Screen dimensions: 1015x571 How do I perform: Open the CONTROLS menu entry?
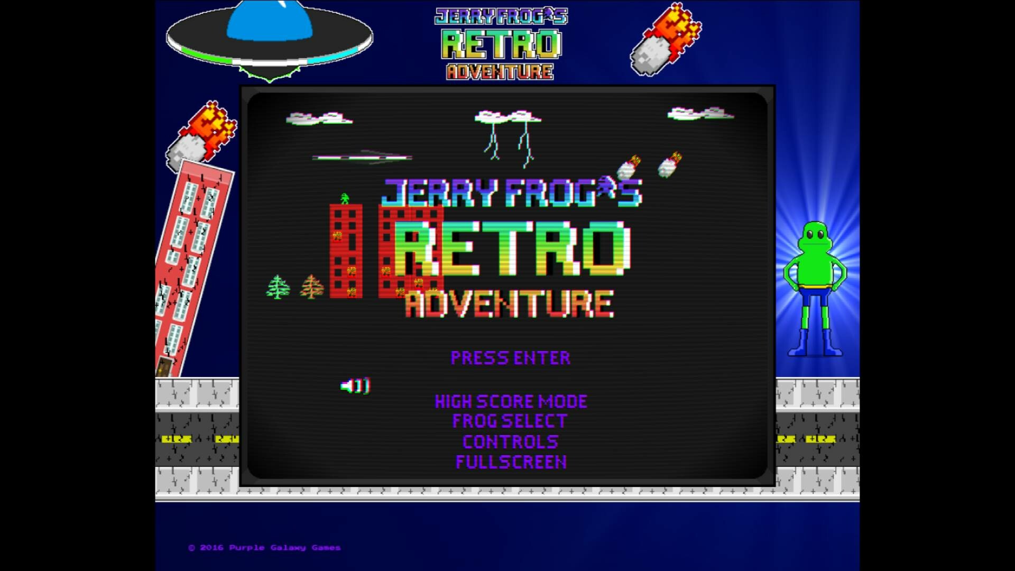tap(510, 441)
